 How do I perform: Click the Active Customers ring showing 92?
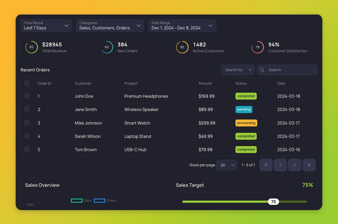pyautogui.click(x=182, y=47)
